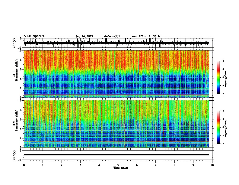Click the ch.2 frequency axis "6" tick label
The image size is (239, 185).
pyautogui.click(x=21, y=119)
